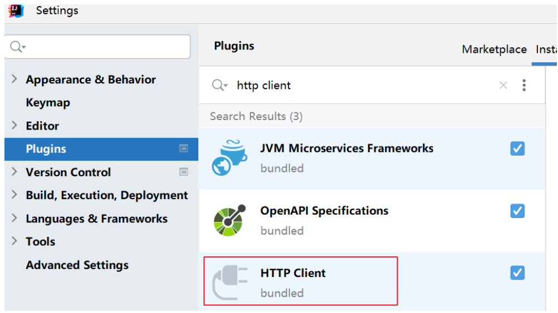558x313 pixels.
Task: Open Advanced Settings in the sidebar
Action: point(77,265)
